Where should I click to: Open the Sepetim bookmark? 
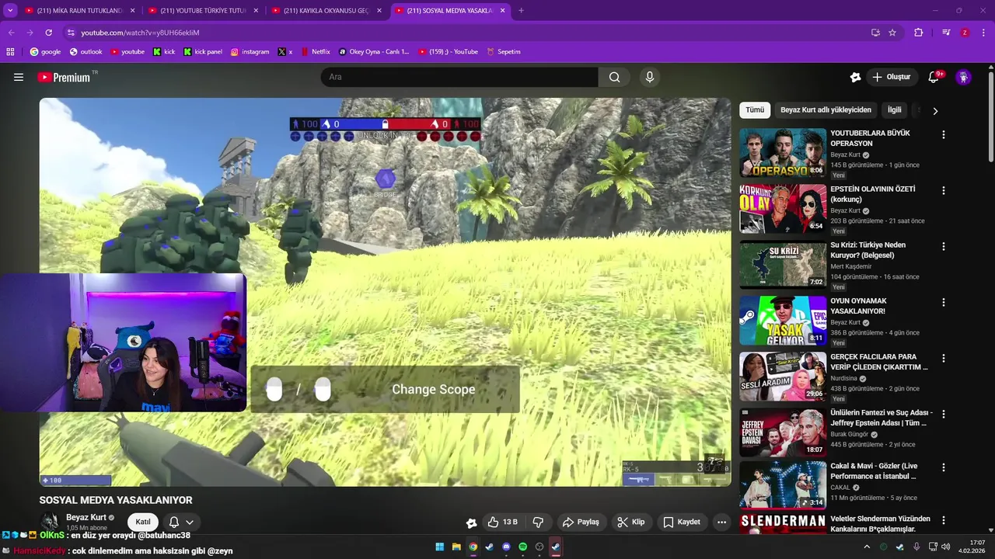tap(504, 52)
